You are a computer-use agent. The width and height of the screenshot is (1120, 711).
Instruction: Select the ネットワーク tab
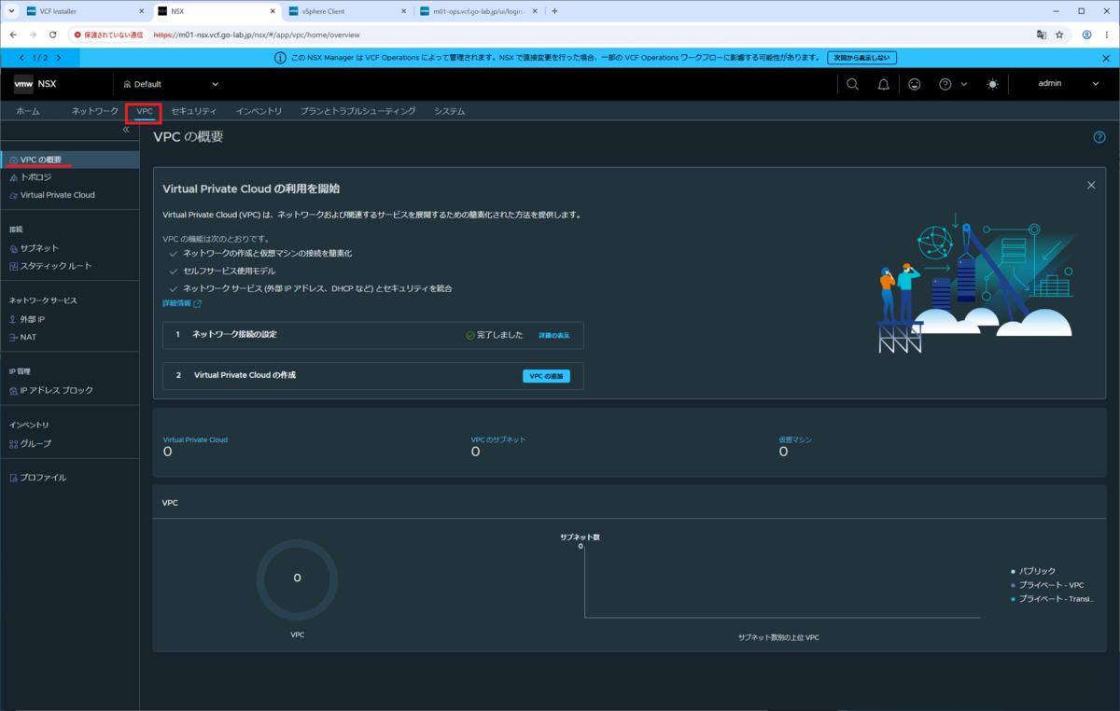point(95,111)
